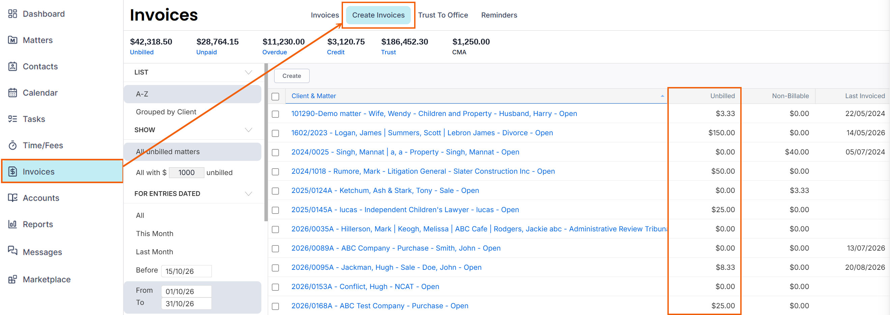The image size is (890, 315).
Task: Collapse the SHOW section chevron
Action: coord(248,130)
